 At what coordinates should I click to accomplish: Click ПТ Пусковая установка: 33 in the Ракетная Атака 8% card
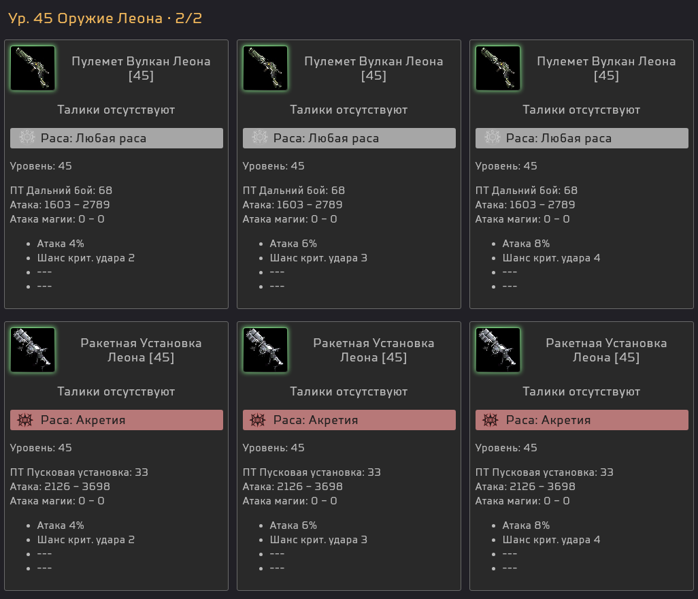(544, 472)
